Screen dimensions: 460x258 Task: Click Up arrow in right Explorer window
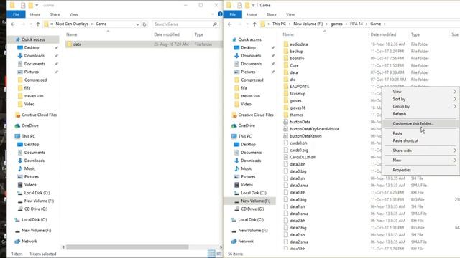click(x=254, y=24)
